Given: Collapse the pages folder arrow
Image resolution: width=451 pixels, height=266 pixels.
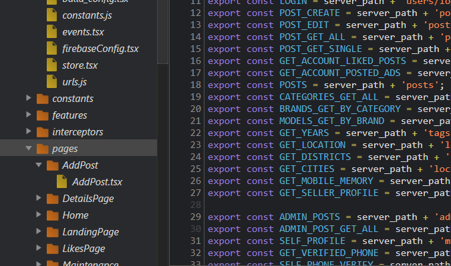Looking at the screenshot, I should pos(29,148).
